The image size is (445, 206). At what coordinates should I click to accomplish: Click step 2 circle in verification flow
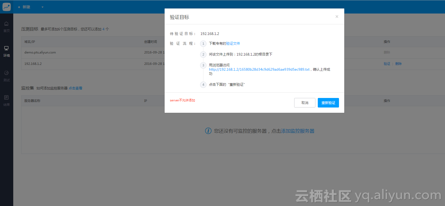coord(203,55)
